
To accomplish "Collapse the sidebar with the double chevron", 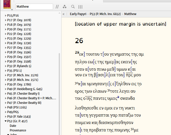I will click(64, 14).
